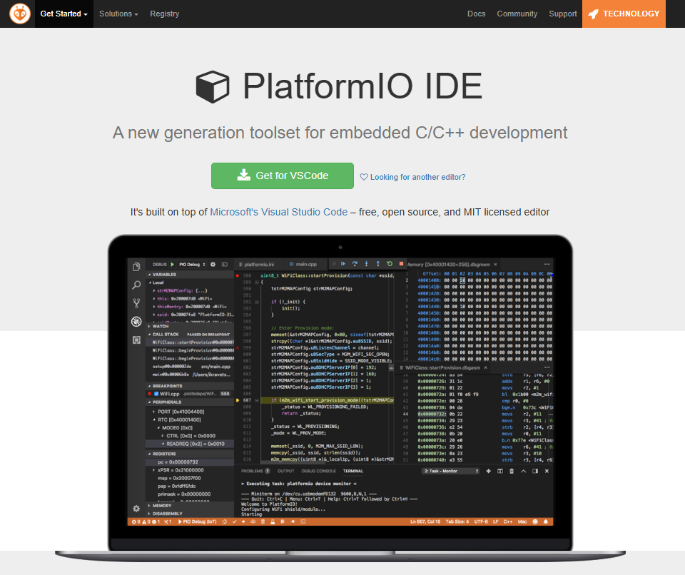Open the Docs link in header
The width and height of the screenshot is (685, 575).
coord(476,14)
